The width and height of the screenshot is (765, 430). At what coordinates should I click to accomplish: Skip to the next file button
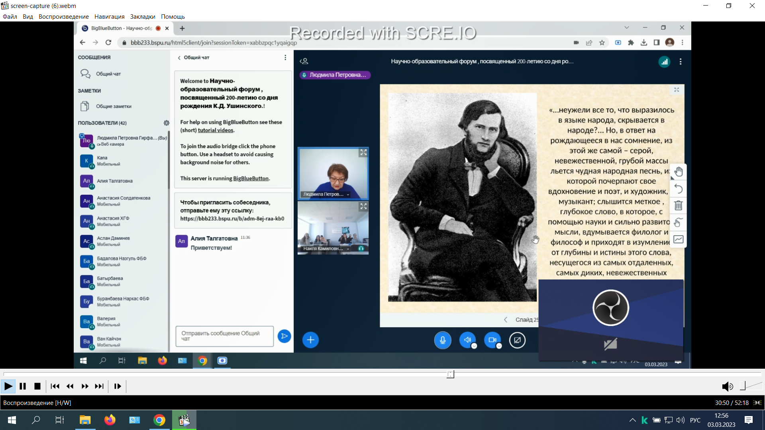[99, 386]
